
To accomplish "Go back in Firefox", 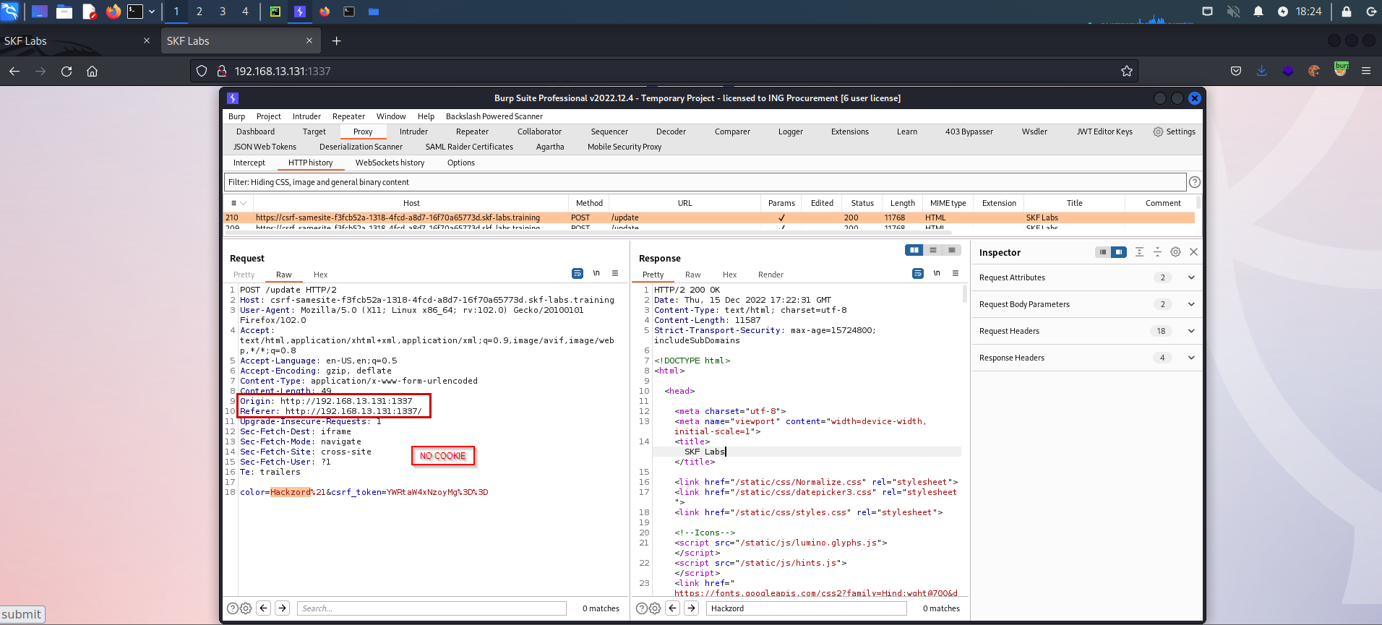I will (x=14, y=71).
